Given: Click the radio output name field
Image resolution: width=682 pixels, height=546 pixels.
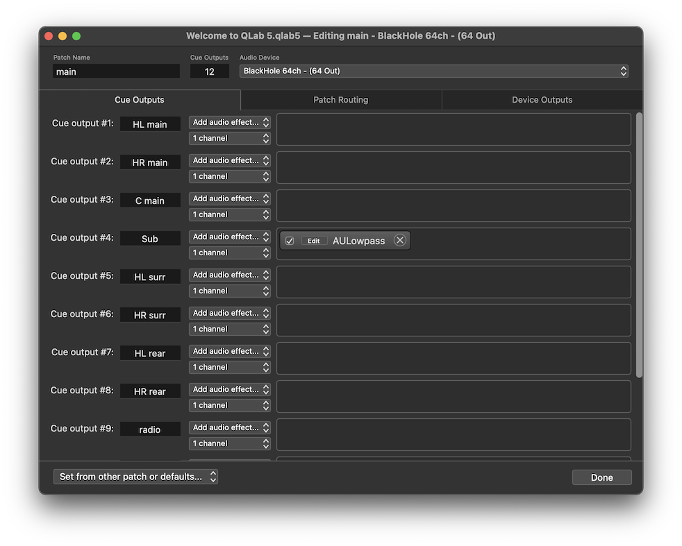Looking at the screenshot, I should (150, 429).
